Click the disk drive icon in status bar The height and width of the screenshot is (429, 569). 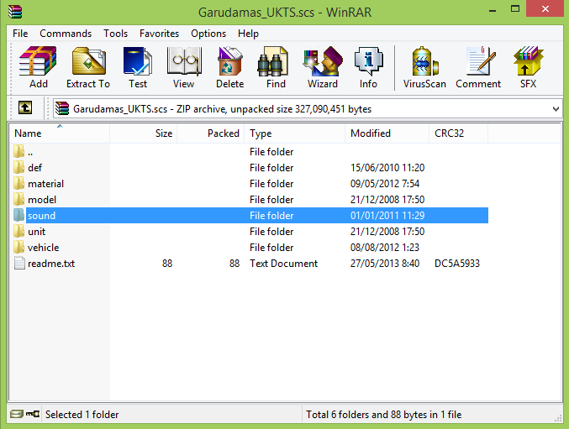point(16,414)
